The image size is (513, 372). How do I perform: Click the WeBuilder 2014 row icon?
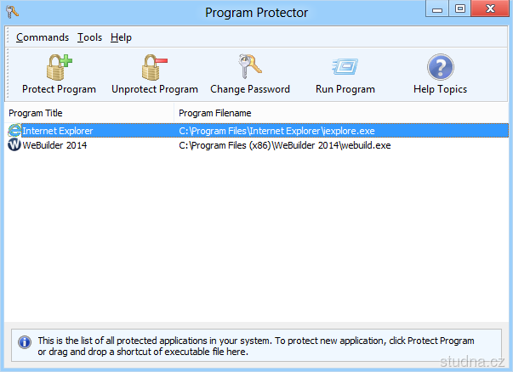(14, 144)
